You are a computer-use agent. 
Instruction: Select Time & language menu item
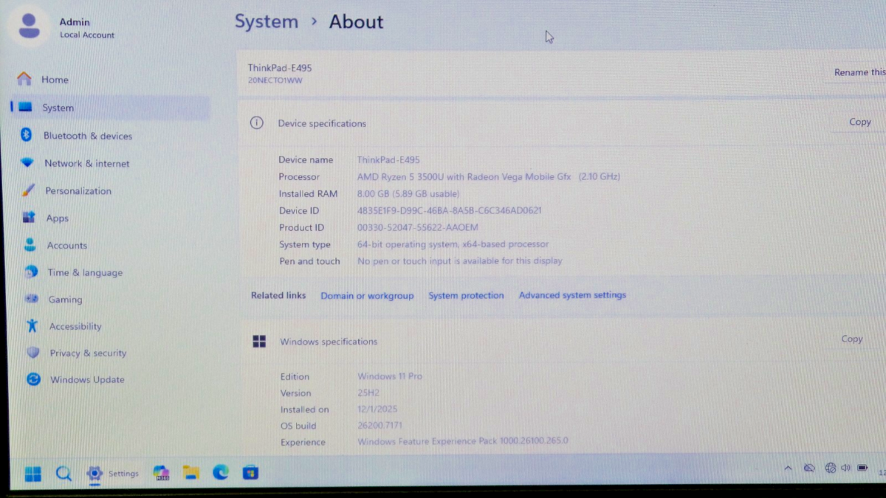pos(84,272)
